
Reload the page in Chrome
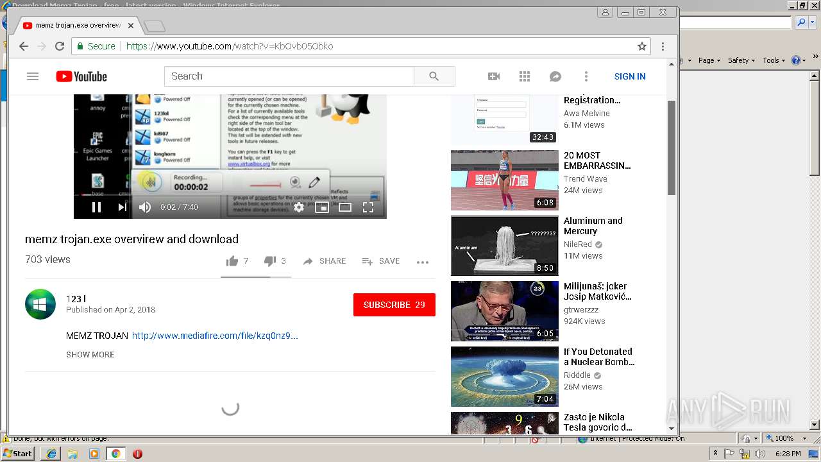[x=60, y=46]
